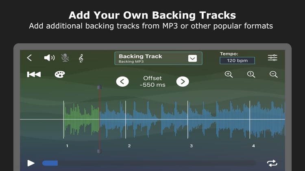This screenshot has width=305, height=171.
Task: Click the 'Backing MP3' subtitle text
Action: [x=131, y=62]
